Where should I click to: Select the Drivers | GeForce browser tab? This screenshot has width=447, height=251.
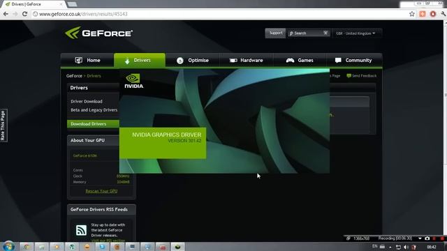point(33,4)
